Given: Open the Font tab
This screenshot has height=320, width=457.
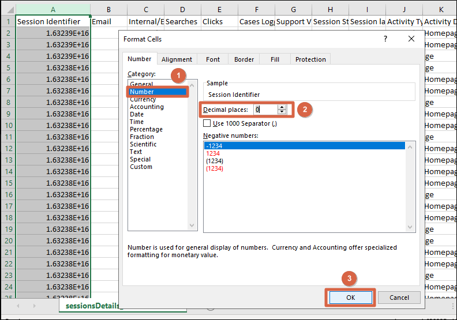Looking at the screenshot, I should click(213, 59).
